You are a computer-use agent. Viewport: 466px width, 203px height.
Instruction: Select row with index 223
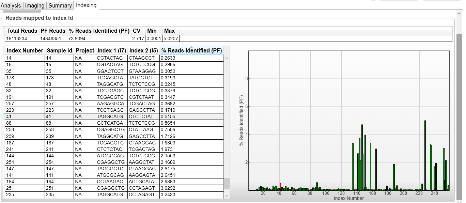tap(114, 110)
